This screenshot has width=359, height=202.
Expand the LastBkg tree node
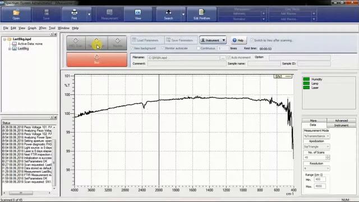click(x=10, y=49)
